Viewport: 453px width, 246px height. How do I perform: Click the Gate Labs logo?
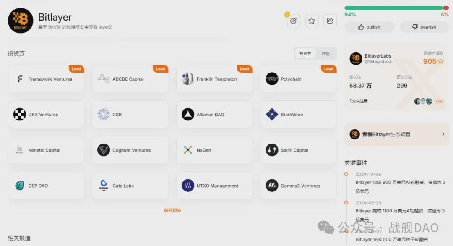tap(104, 185)
